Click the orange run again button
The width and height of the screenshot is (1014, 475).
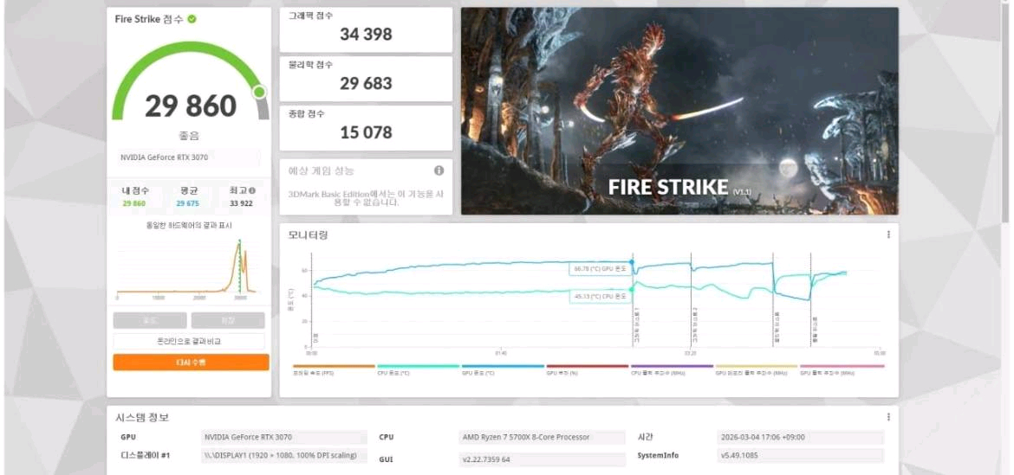(x=191, y=363)
